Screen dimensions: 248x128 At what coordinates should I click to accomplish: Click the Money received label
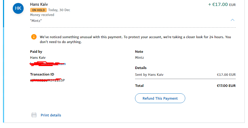point(42,15)
